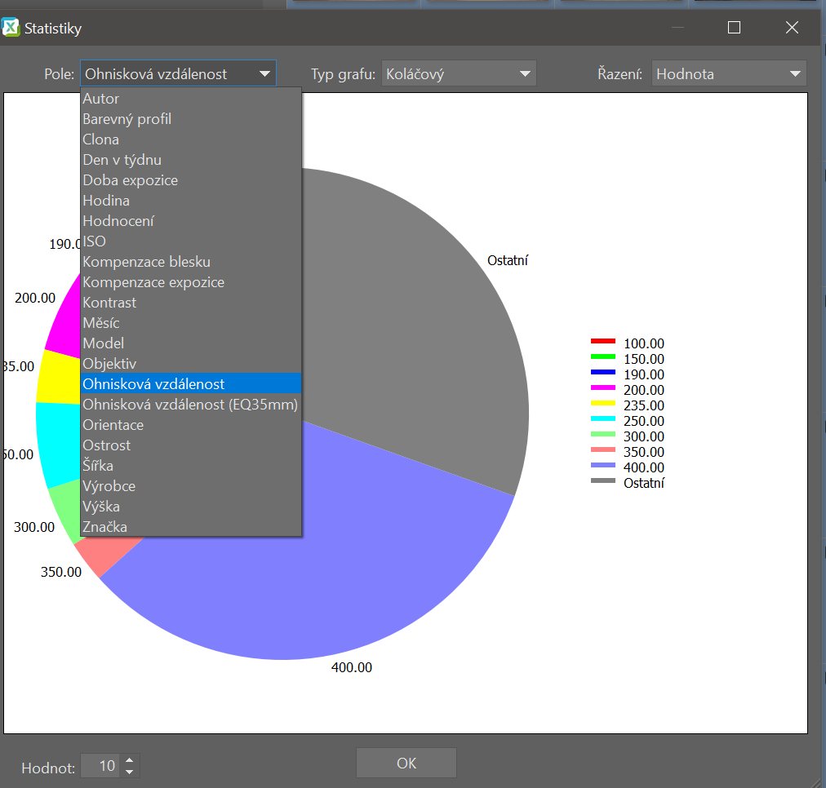Select highlighted Ohnisková vzdálenost list entry

click(191, 383)
